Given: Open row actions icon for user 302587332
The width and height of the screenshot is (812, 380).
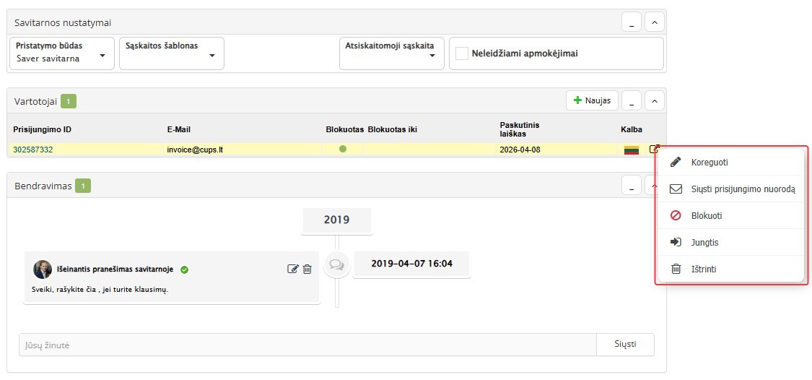Looking at the screenshot, I should [x=654, y=150].
